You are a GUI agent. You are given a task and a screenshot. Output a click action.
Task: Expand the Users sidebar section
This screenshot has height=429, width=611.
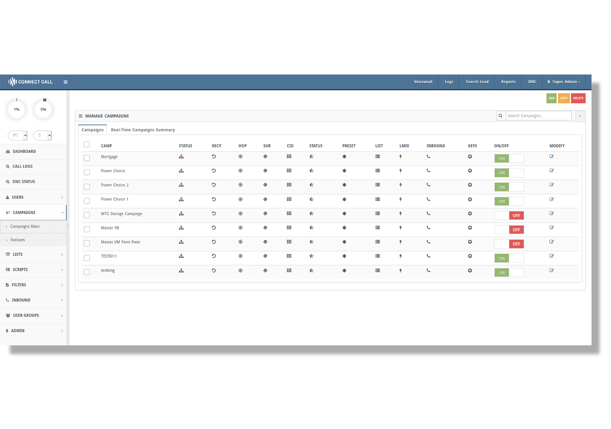34,198
